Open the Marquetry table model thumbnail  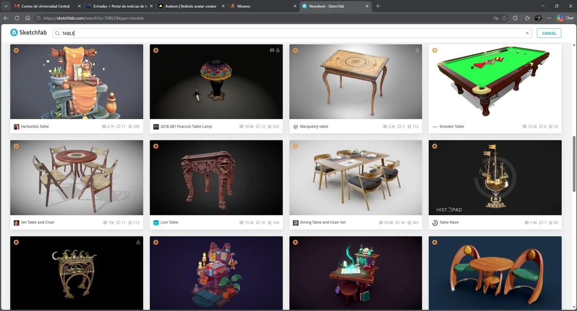coord(356,82)
